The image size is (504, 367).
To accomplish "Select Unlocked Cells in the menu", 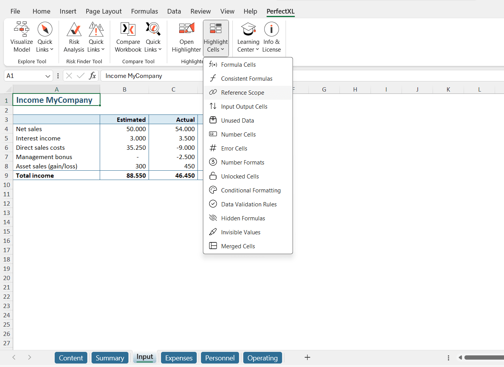I will 240,177.
